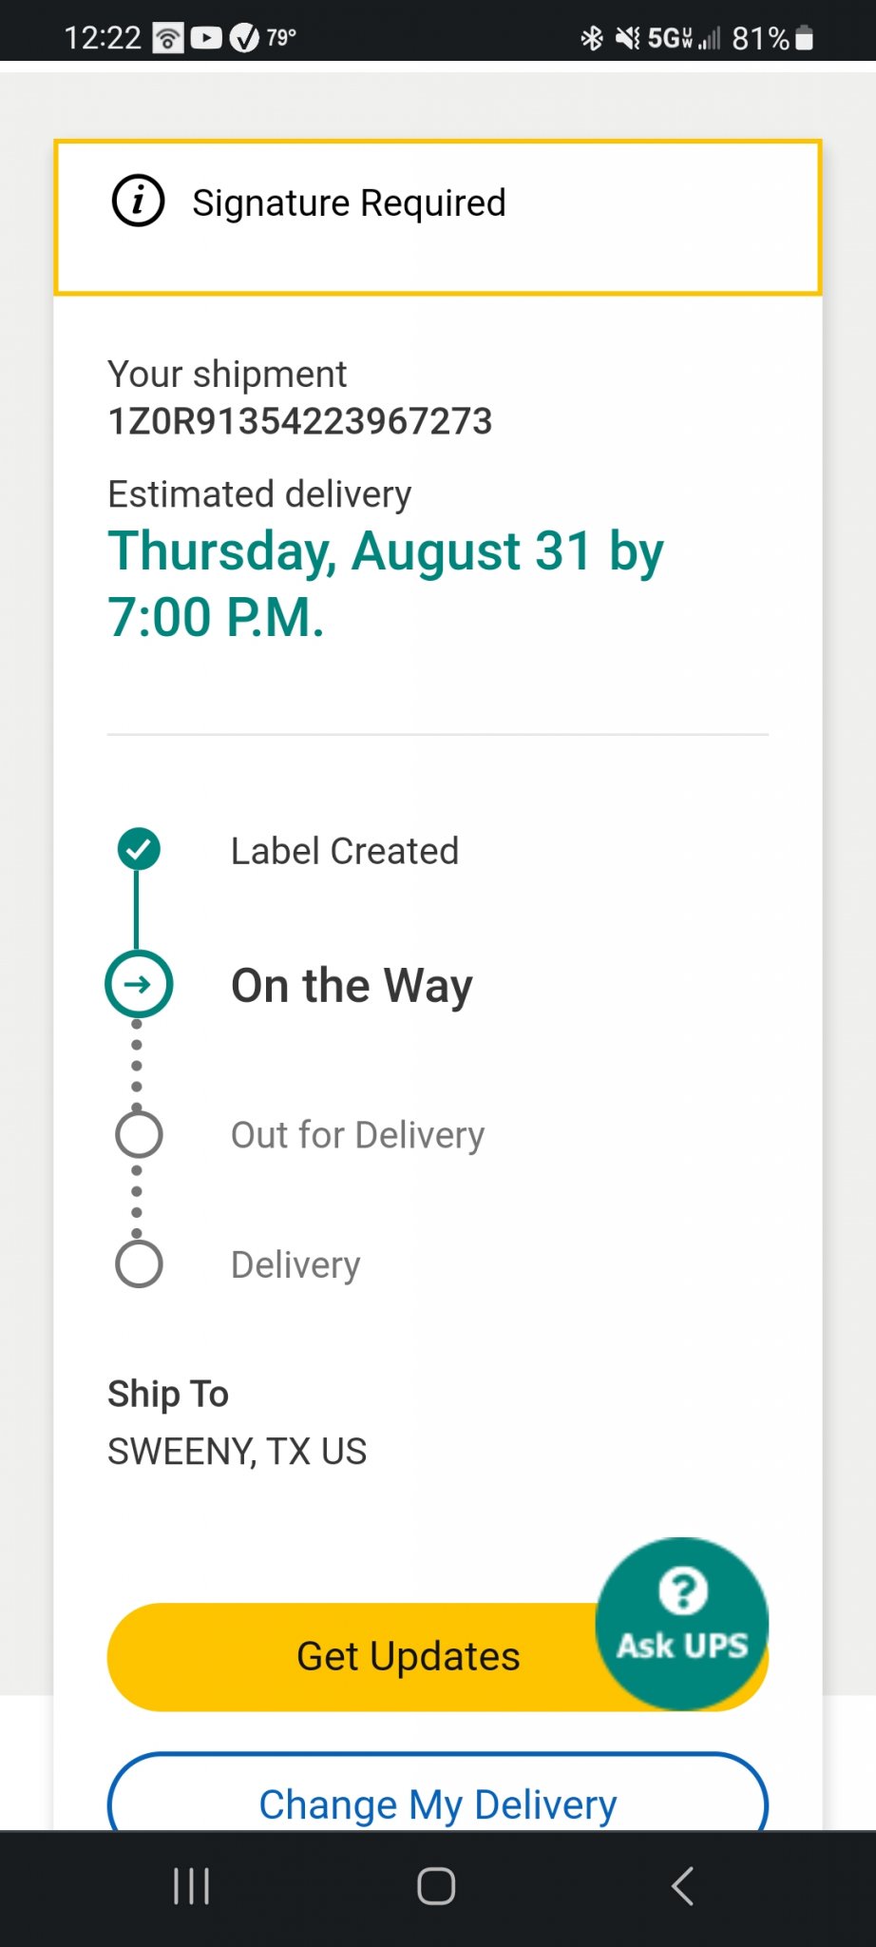
Task: Tap the Label Created status label
Action: click(x=345, y=851)
